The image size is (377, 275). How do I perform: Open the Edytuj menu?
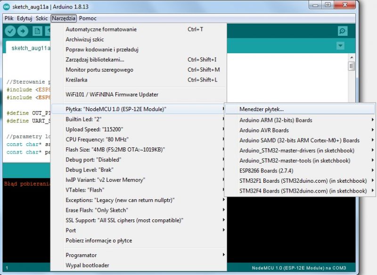(25, 18)
